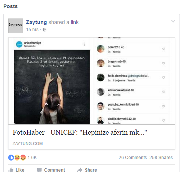View the 26 Comments list

tap(133, 158)
